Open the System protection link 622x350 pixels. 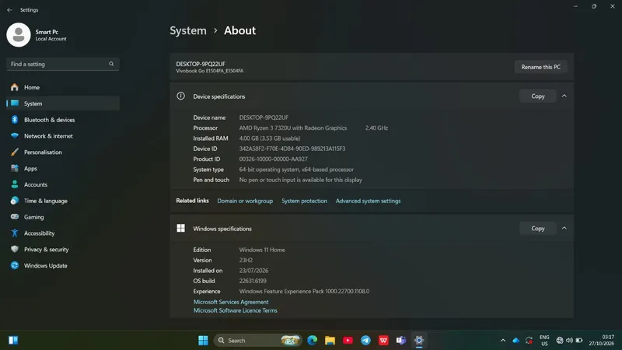tap(304, 201)
